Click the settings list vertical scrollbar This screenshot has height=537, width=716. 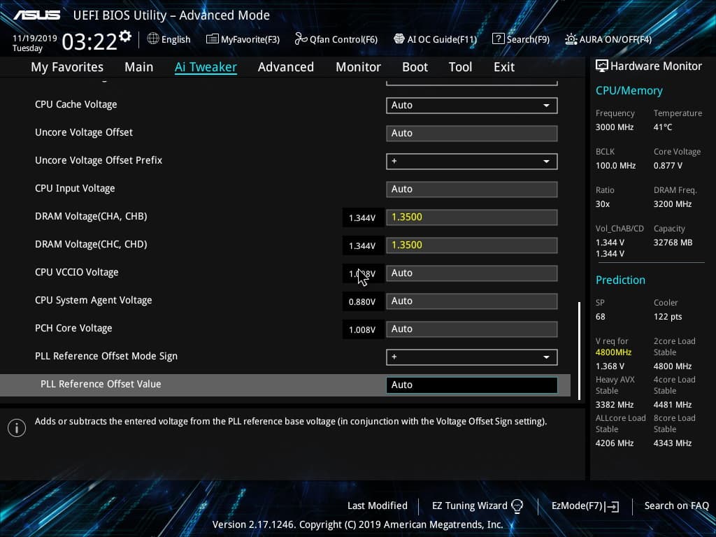[x=580, y=351]
